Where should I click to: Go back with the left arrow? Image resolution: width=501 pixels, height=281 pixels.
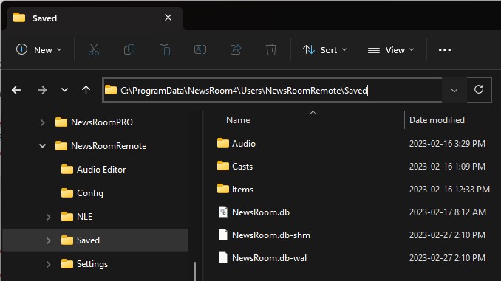pyautogui.click(x=16, y=90)
